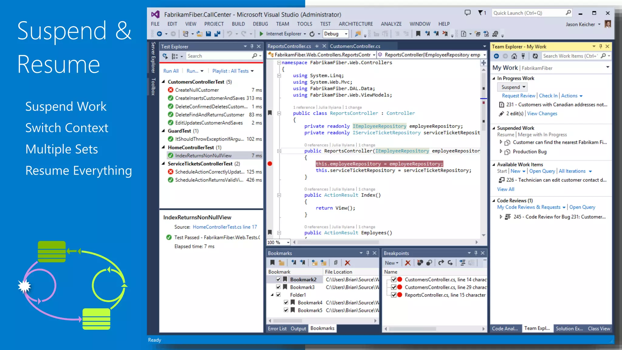
Task: Click the Navigate Backward toolbar icon
Action: [159, 34]
